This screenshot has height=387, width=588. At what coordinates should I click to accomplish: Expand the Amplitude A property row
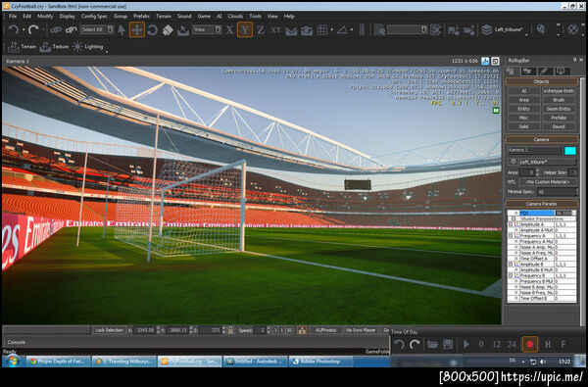click(x=511, y=224)
